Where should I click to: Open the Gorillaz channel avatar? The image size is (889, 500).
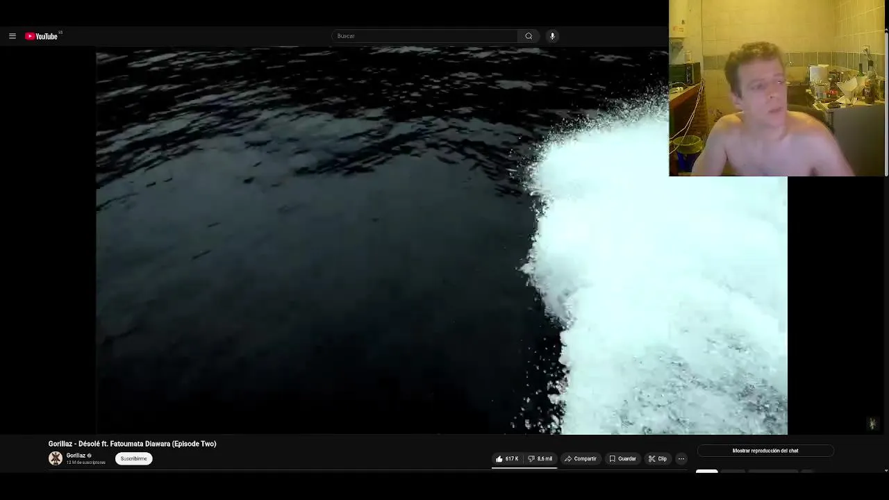click(56, 458)
